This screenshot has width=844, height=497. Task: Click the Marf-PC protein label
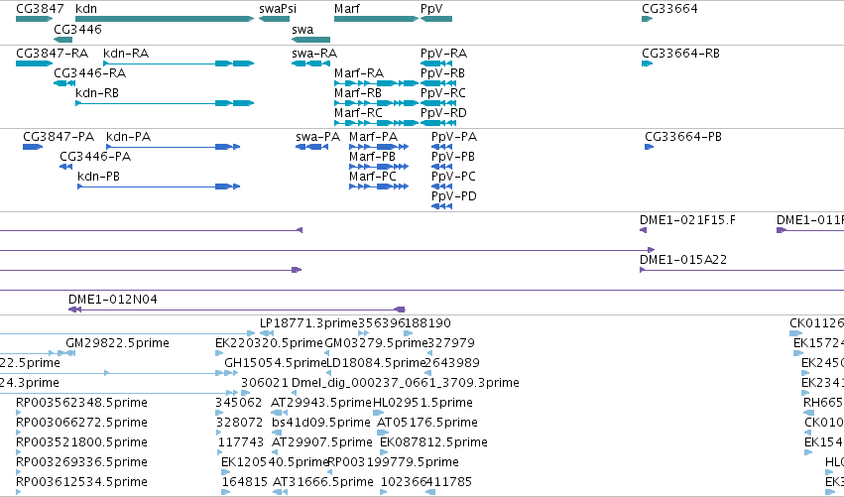[373, 177]
